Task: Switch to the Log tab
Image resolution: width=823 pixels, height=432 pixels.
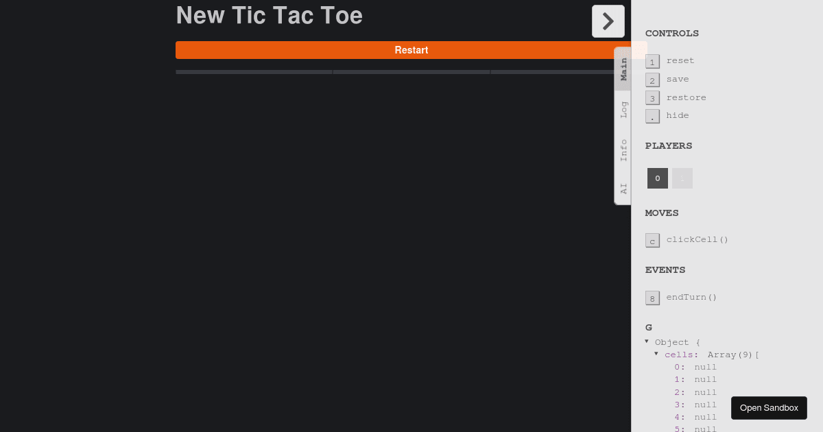Action: pyautogui.click(x=623, y=110)
